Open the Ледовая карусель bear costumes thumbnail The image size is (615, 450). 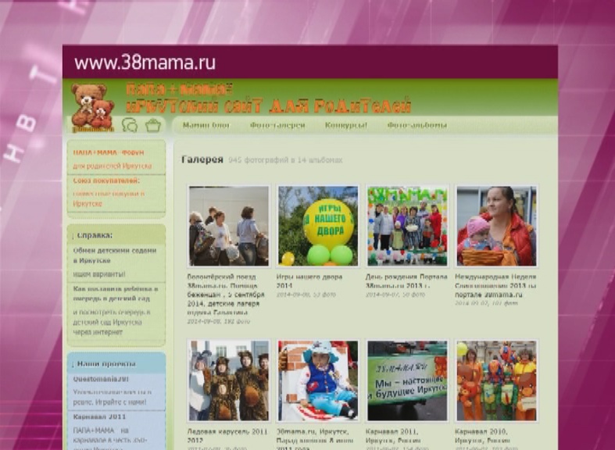coord(229,380)
